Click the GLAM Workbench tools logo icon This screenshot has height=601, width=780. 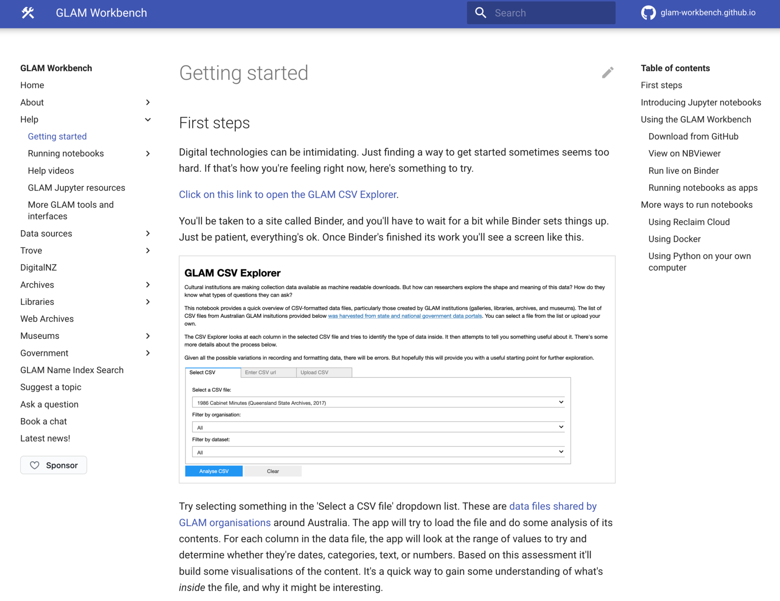click(28, 13)
